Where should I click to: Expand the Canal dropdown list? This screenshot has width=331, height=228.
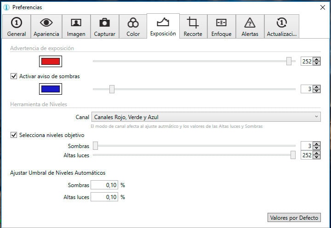pos(206,117)
